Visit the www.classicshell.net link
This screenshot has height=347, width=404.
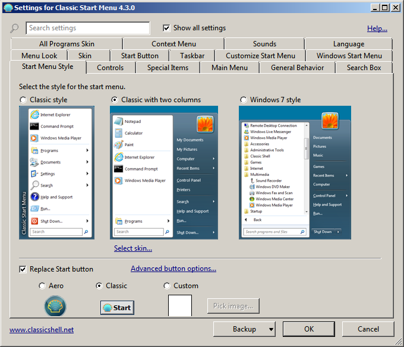point(42,330)
